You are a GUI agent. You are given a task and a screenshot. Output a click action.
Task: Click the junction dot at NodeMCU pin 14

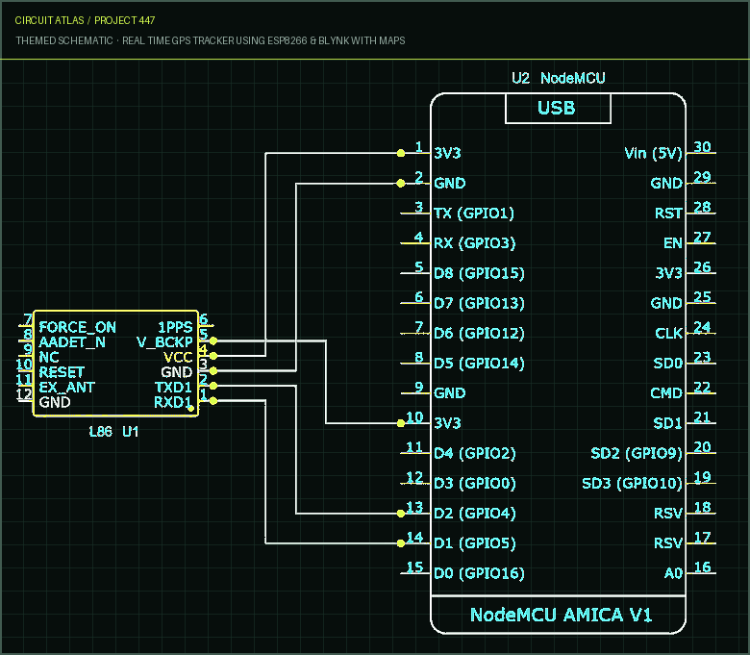(x=401, y=543)
